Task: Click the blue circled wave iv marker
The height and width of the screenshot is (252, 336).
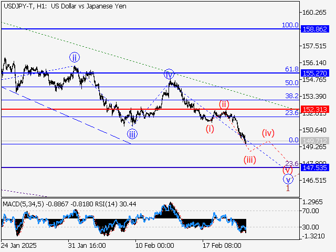Action: click(x=169, y=74)
